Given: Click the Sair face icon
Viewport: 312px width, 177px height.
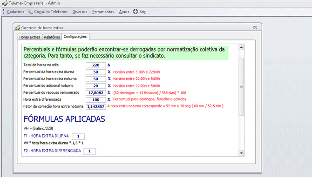Looking at the screenshot, I should click(x=136, y=12).
